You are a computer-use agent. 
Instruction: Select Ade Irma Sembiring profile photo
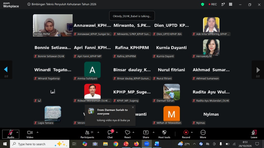211,25
